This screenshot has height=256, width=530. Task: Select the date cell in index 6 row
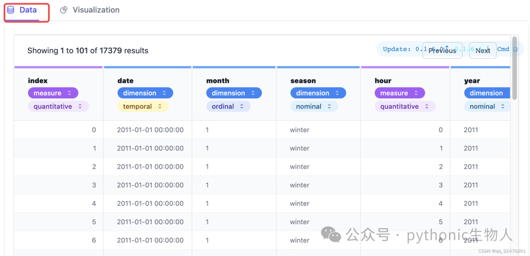tap(148, 240)
